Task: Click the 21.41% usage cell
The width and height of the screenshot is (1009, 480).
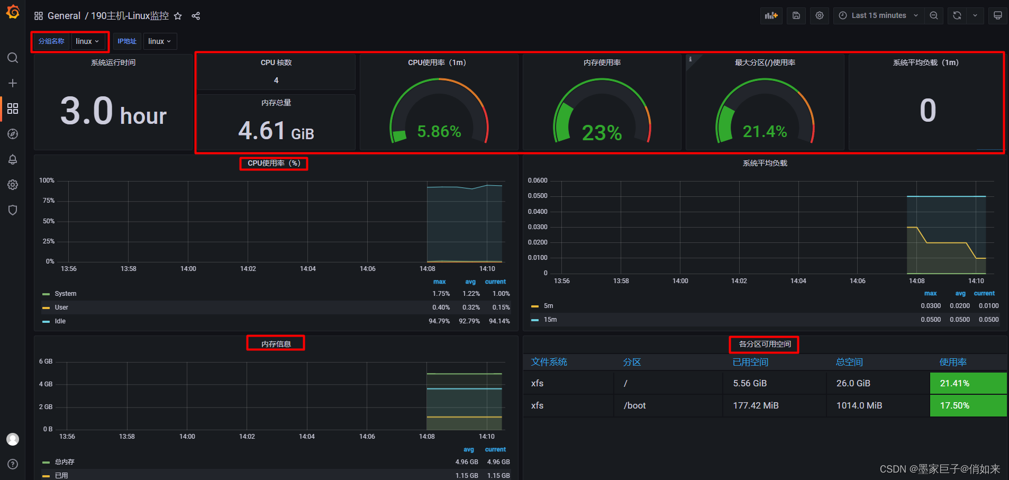Action: [968, 383]
